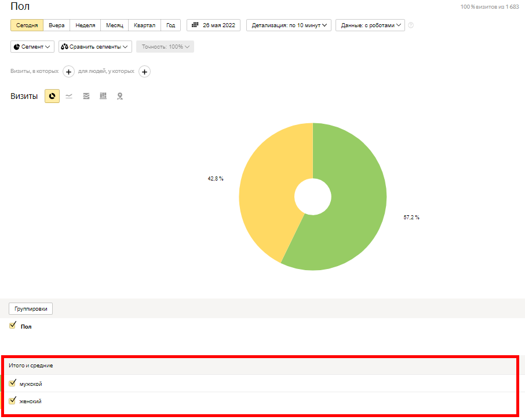Open the 'Детализация: по 10 минут' dropdown

click(x=289, y=25)
